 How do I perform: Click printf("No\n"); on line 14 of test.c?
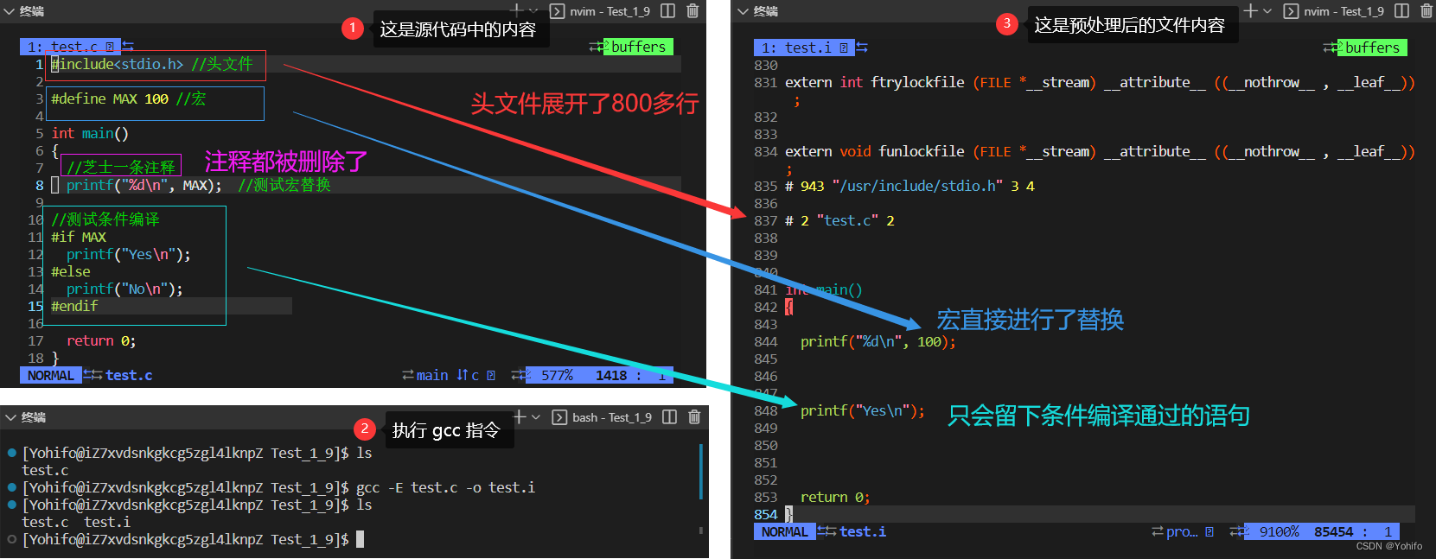coord(125,289)
